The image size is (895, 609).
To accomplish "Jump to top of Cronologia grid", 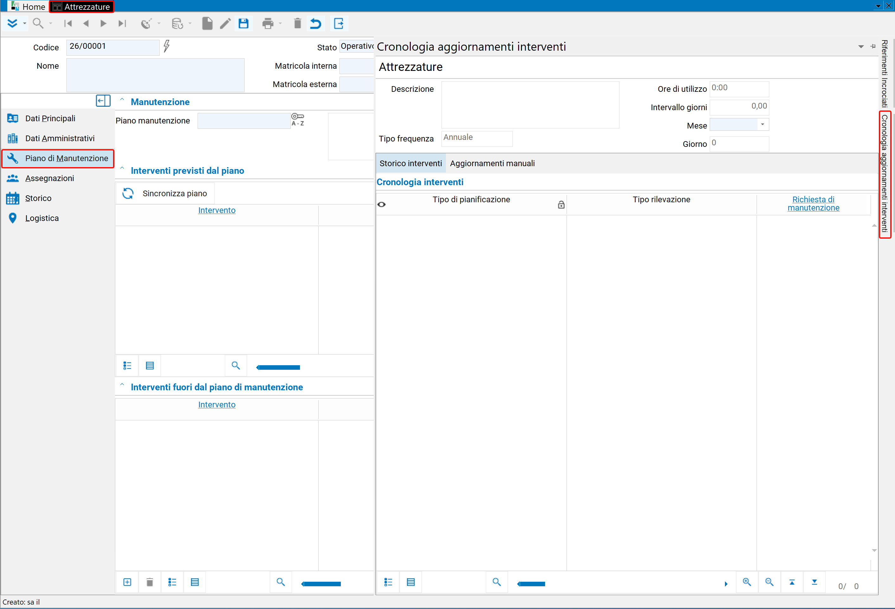I will coord(792,582).
